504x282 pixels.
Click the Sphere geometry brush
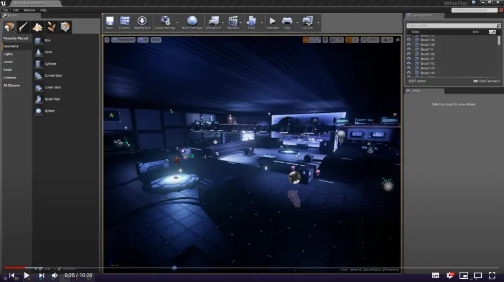(66, 111)
